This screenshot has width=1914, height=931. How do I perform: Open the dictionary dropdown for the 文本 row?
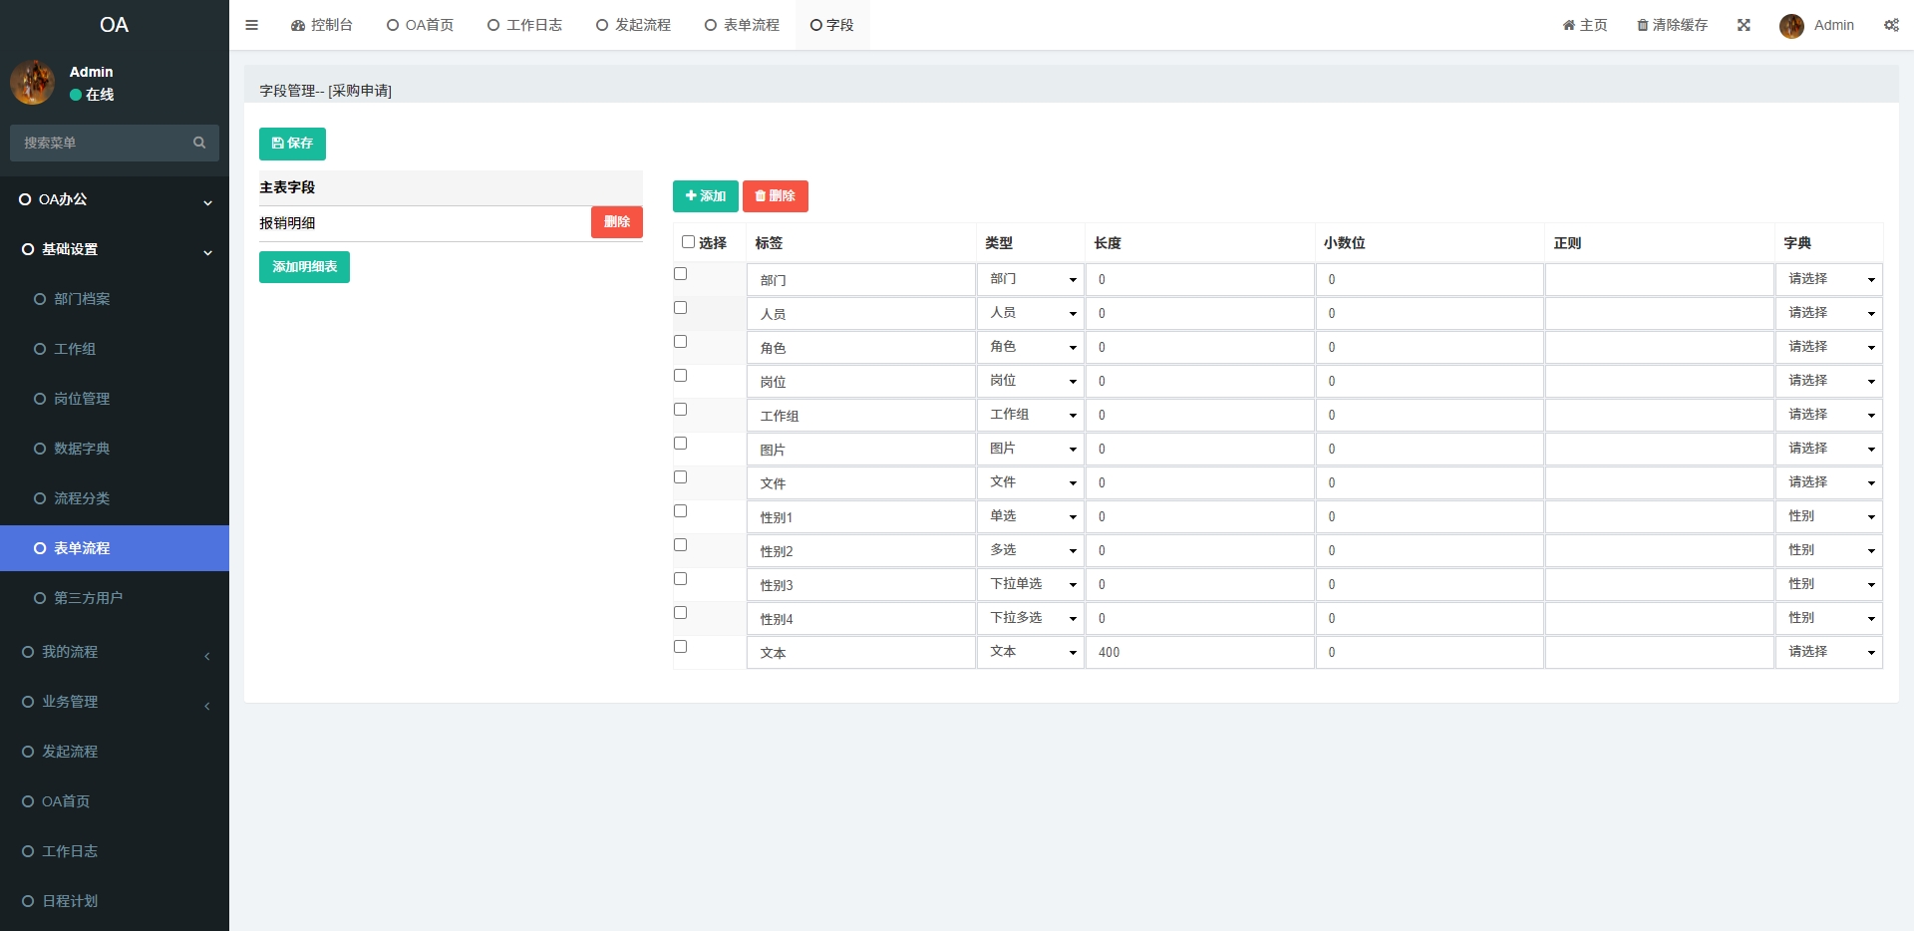1829,652
